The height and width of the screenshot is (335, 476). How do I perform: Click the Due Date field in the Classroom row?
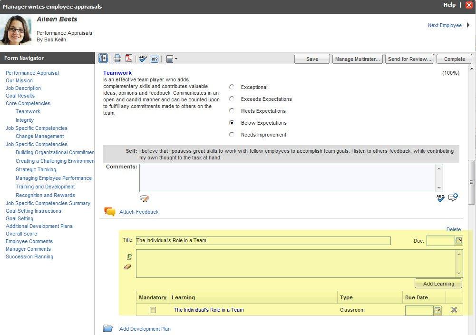pos(419,310)
